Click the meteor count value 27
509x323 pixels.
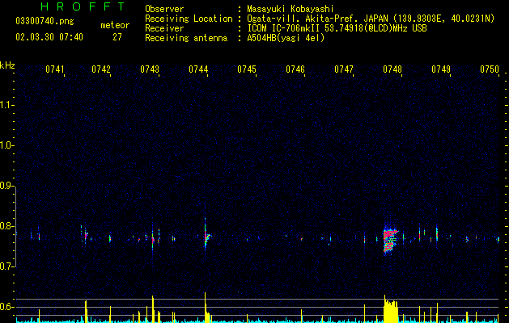coord(117,37)
